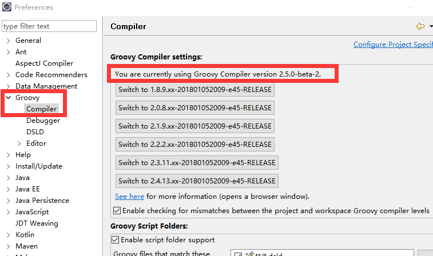The height and width of the screenshot is (256, 433).
Task: Open the Configure Project Specific settings link
Action: (x=393, y=45)
